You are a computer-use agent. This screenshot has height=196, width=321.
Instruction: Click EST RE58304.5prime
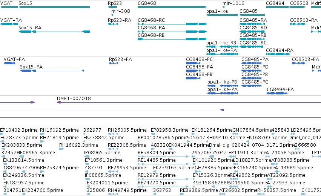(157, 153)
